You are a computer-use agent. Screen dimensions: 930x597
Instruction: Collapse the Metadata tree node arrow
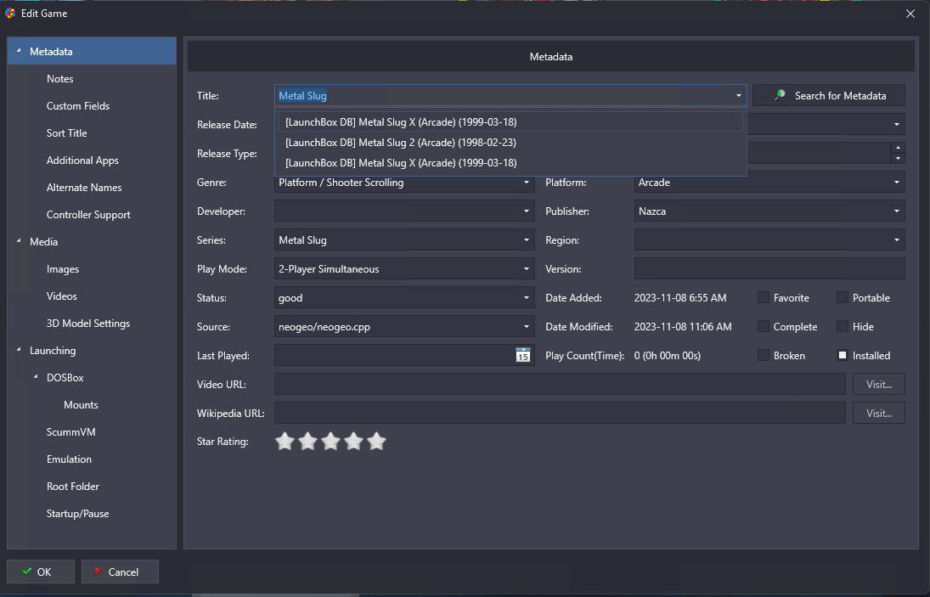19,51
